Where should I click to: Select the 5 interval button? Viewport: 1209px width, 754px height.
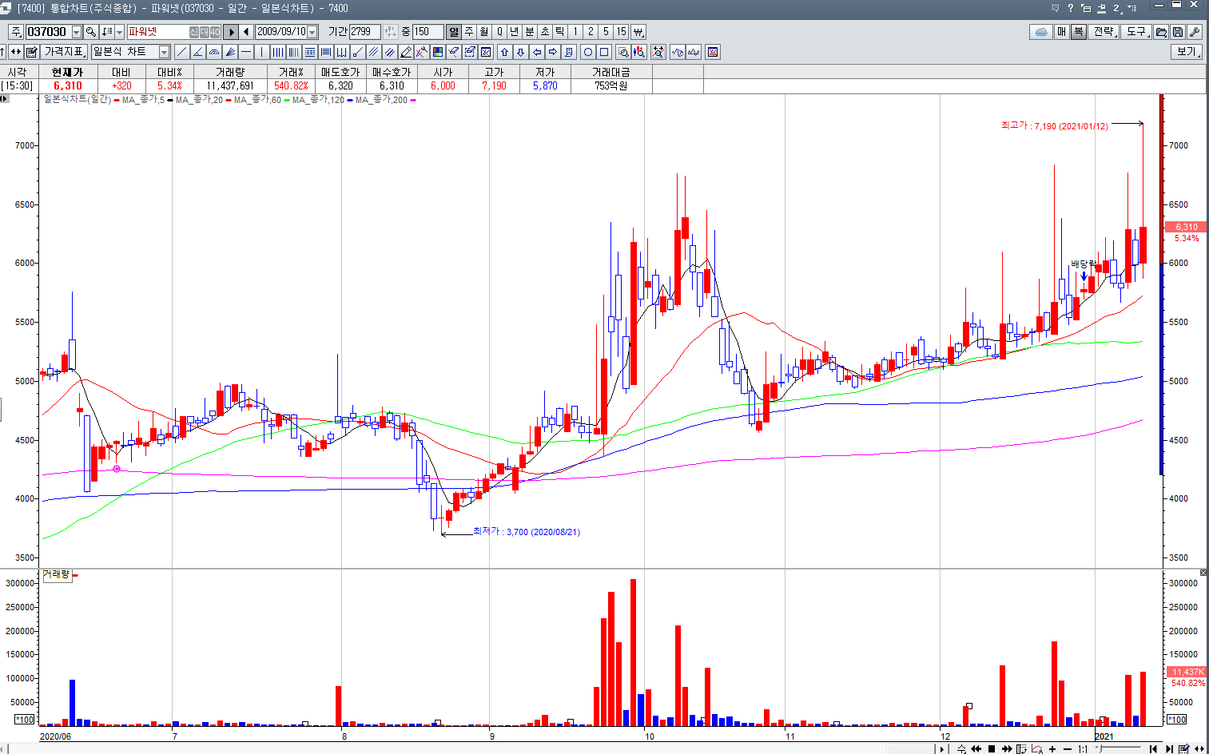[x=606, y=32]
